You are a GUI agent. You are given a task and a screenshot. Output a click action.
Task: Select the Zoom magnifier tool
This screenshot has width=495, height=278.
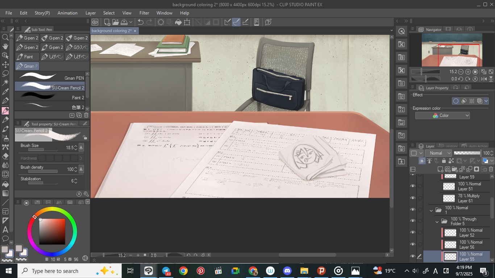tap(5, 37)
